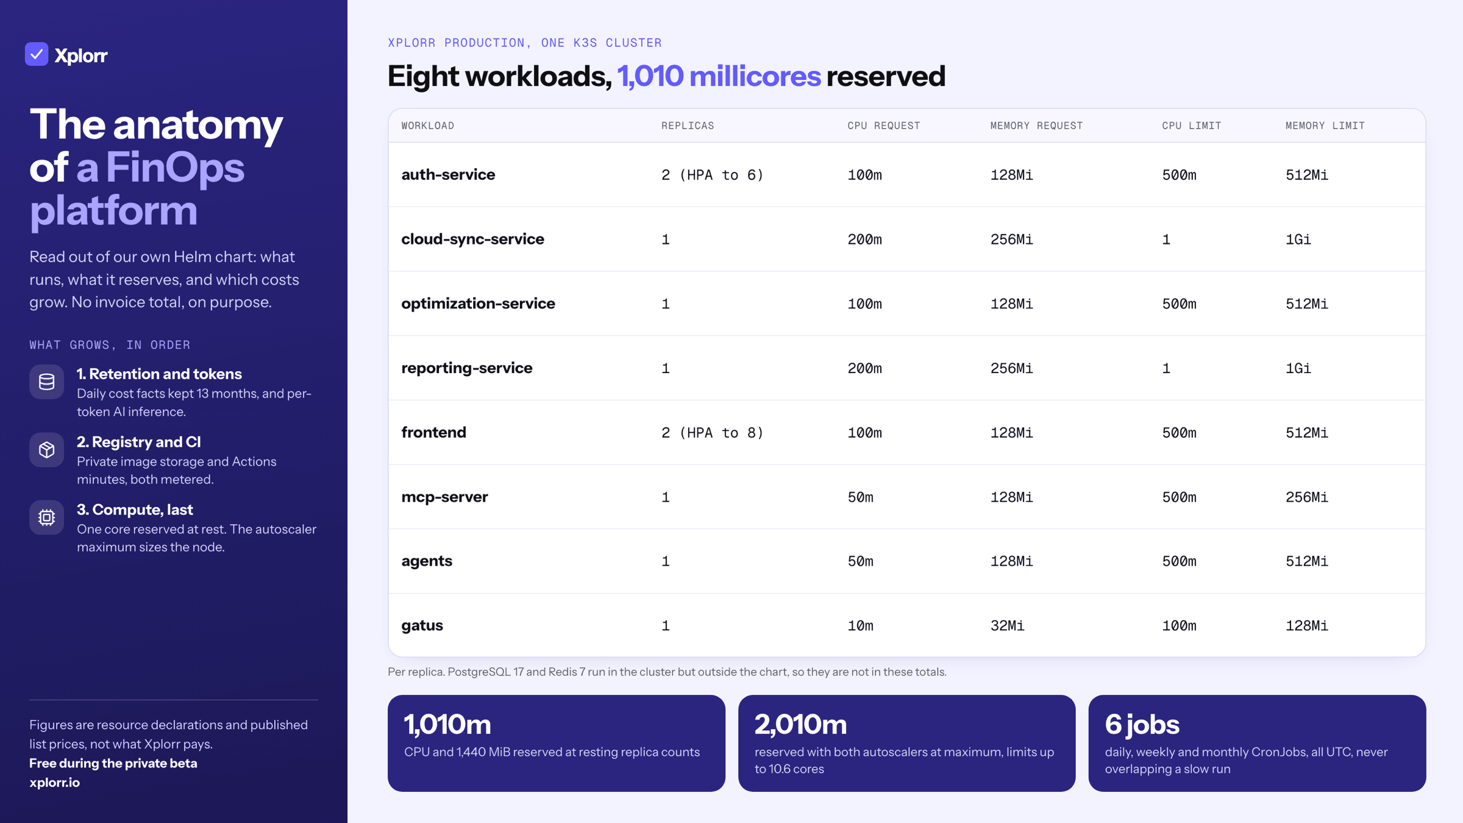This screenshot has width=1463, height=823.
Task: Select the '1. Retention and tokens' heading
Action: pyautogui.click(x=159, y=374)
